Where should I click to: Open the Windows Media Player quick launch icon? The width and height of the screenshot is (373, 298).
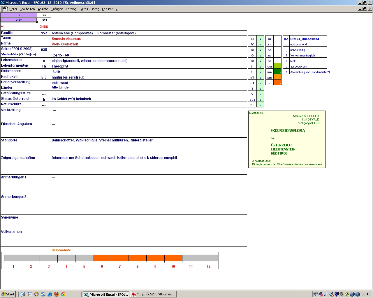(36, 294)
